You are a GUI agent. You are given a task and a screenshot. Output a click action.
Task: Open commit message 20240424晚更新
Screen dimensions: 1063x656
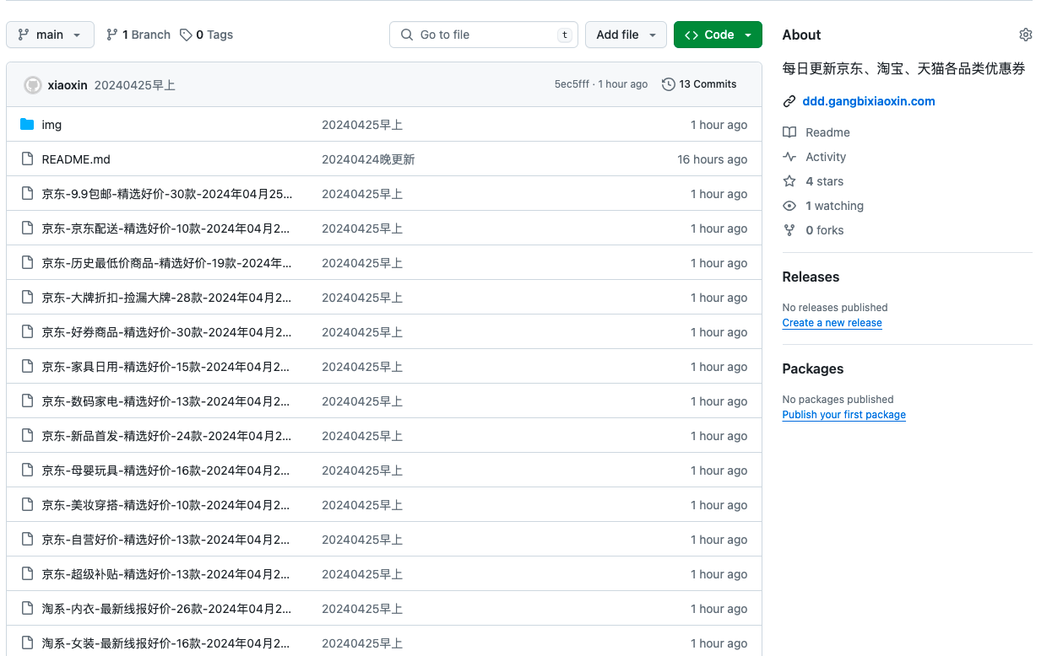click(x=368, y=159)
